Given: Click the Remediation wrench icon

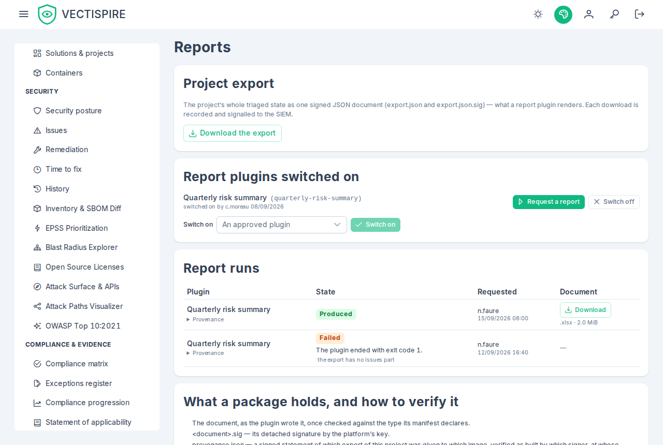Looking at the screenshot, I should pyautogui.click(x=37, y=150).
